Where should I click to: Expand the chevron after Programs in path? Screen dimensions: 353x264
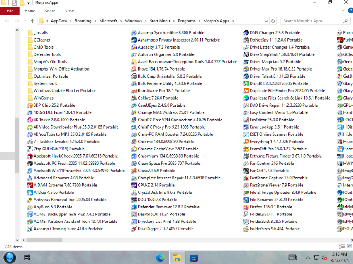(x=200, y=21)
